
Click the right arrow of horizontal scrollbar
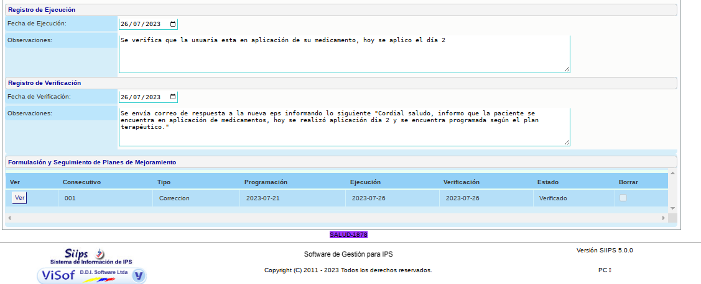663,218
